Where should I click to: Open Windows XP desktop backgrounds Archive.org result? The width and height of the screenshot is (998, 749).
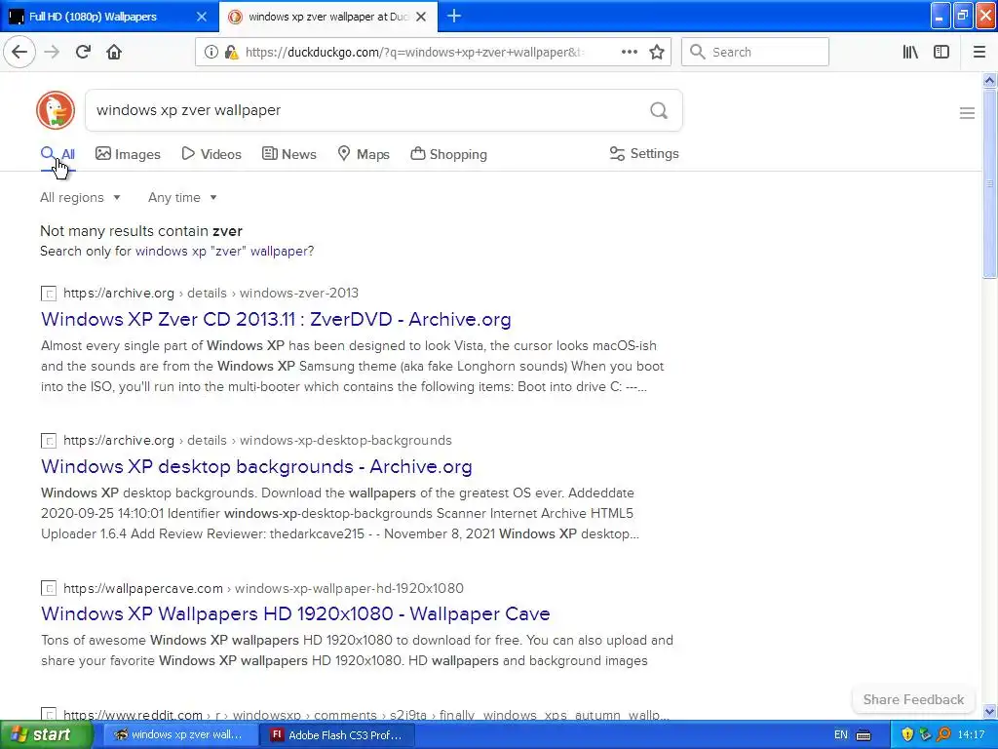tap(256, 466)
